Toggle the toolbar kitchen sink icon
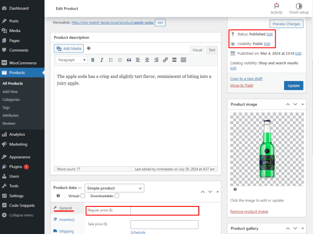 (x=183, y=60)
